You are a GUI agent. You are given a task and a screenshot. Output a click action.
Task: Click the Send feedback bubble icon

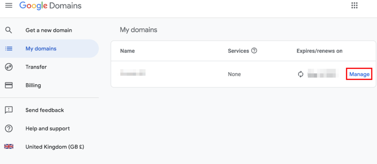8,110
